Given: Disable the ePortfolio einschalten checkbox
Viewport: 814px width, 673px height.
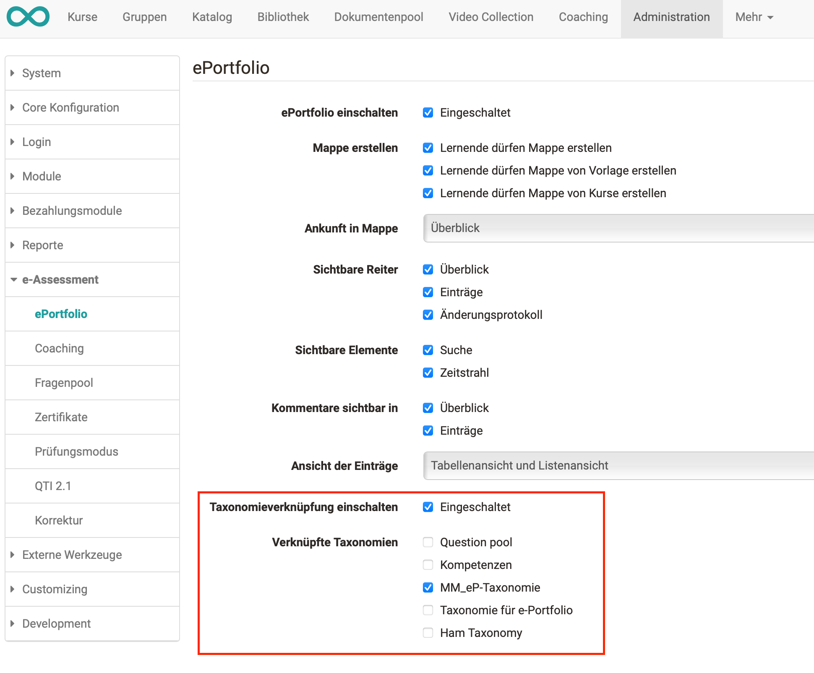Looking at the screenshot, I should [428, 112].
